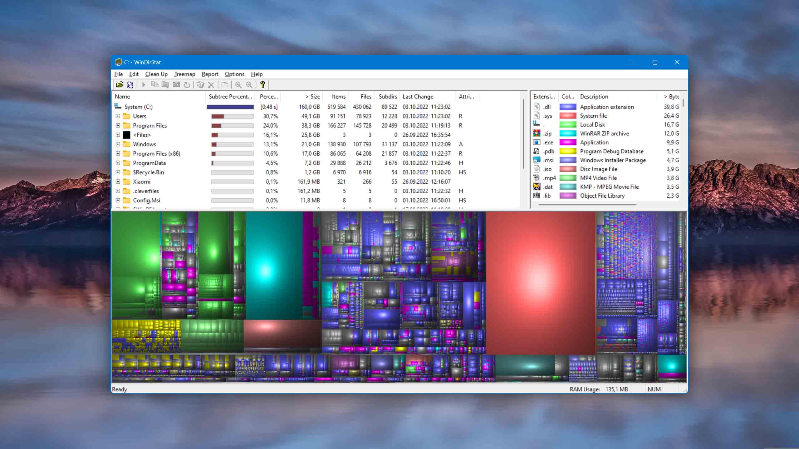Sort by the Name column header
Viewport: 799px width, 449px height.
click(159, 97)
